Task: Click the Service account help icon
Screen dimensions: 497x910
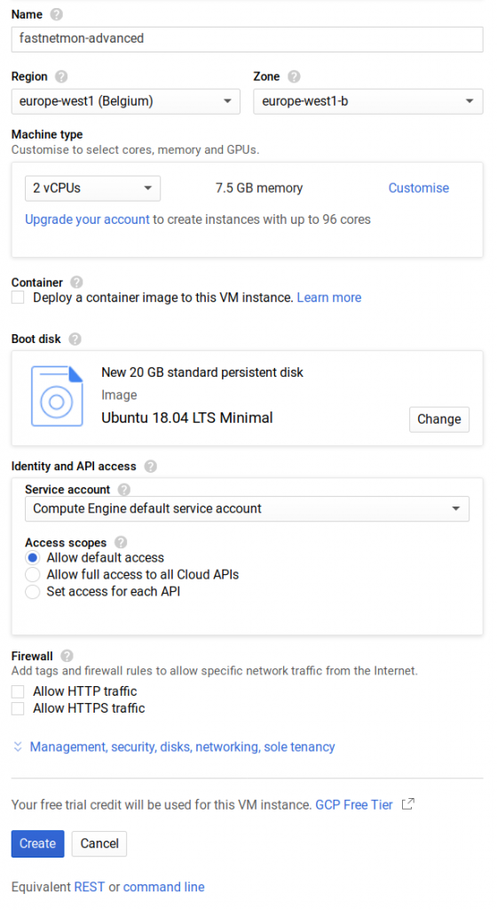Action: point(124,490)
